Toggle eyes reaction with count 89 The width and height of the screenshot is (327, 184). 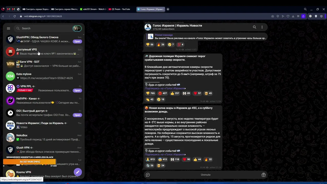click(186, 93)
